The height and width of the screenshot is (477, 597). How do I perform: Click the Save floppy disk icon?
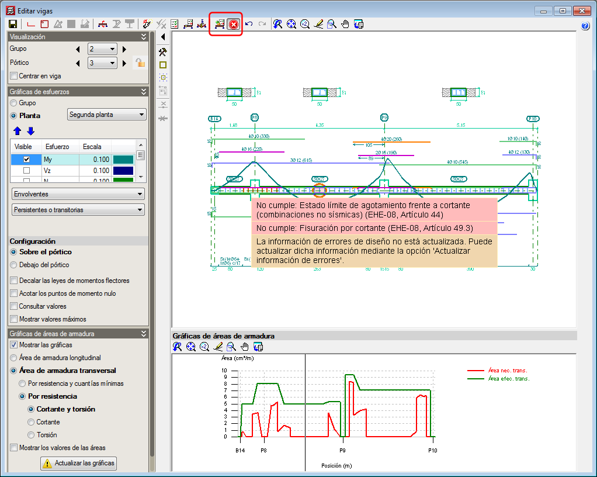pos(13,24)
